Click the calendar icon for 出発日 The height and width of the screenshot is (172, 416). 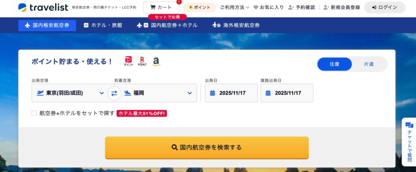[x=212, y=93]
